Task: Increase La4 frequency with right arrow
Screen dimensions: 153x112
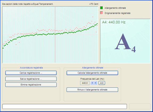Action: coord(96,83)
